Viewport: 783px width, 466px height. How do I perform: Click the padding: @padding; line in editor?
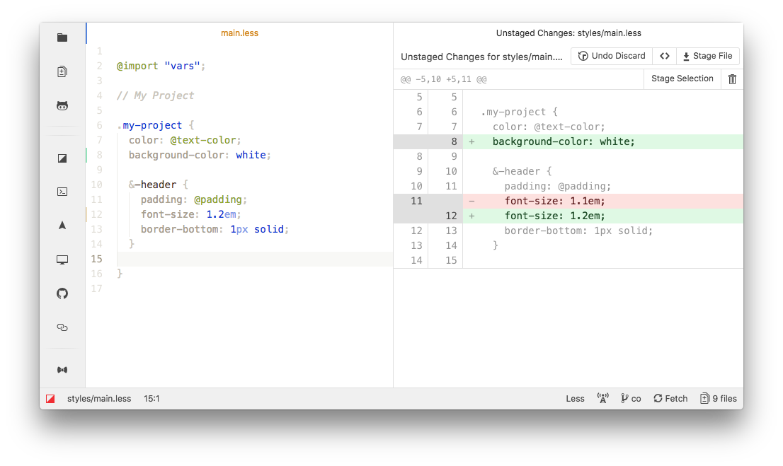click(x=194, y=199)
